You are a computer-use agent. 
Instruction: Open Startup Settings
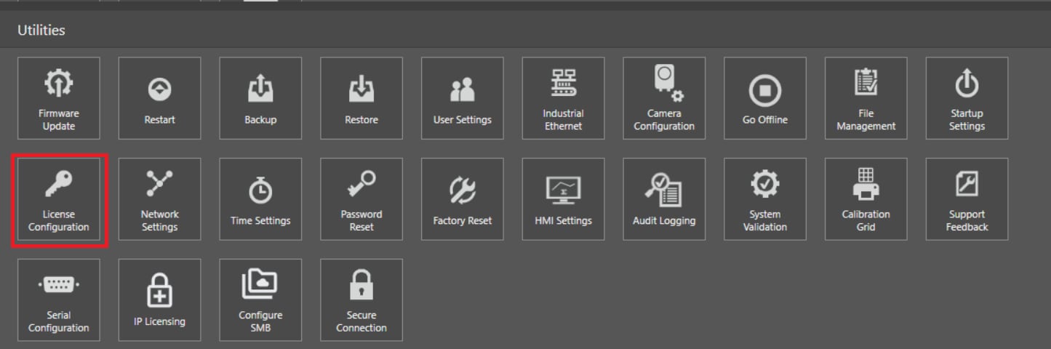coord(967,98)
